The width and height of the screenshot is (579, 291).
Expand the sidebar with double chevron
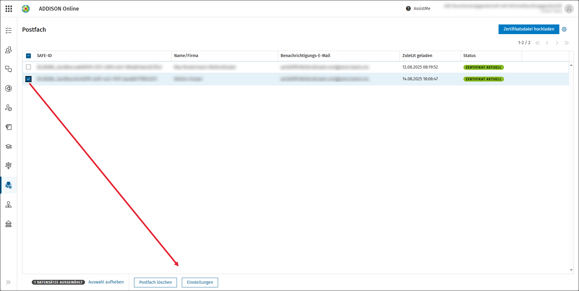(x=8, y=282)
